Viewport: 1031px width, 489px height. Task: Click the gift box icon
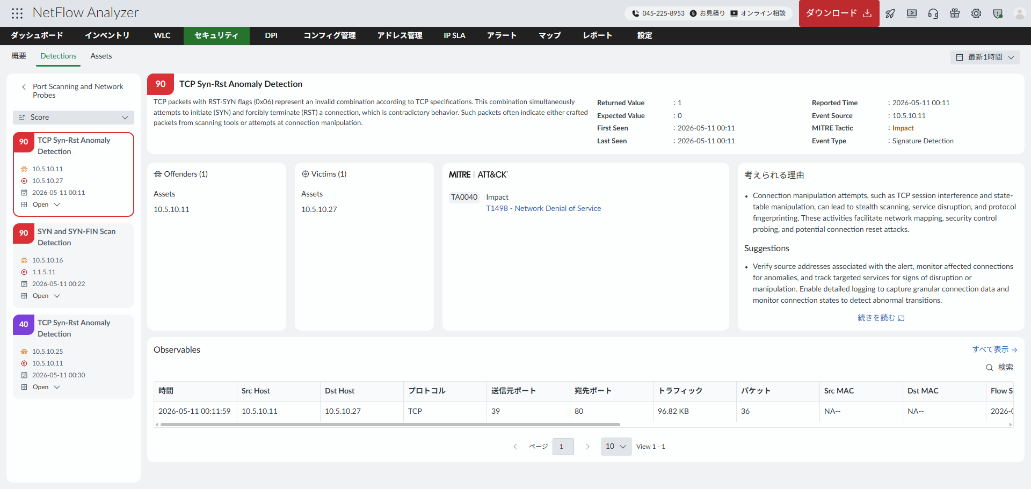pos(955,13)
